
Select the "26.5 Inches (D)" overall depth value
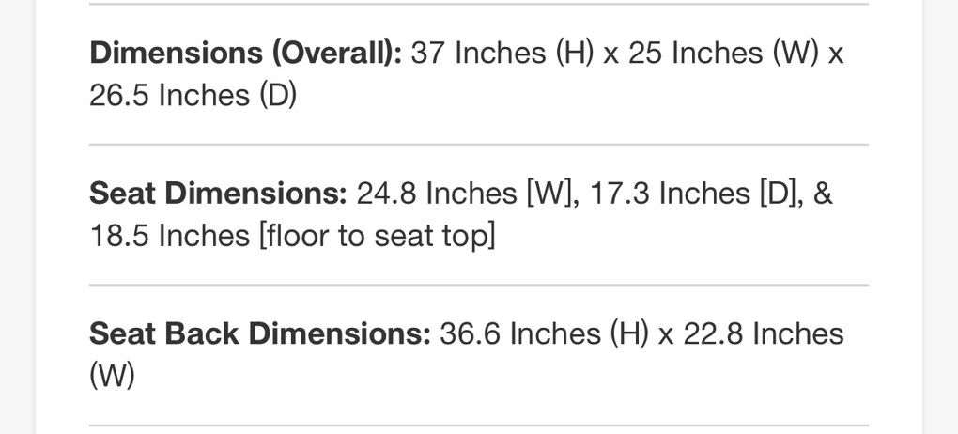coord(193,95)
